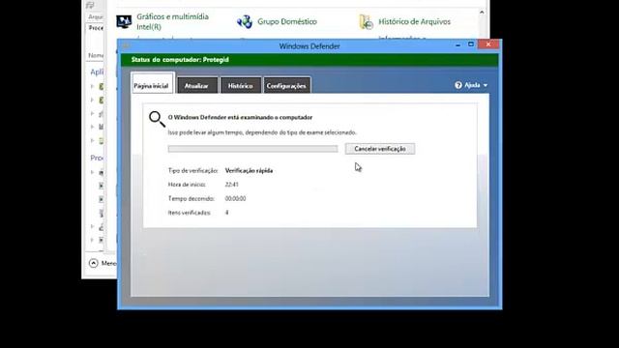Click the 'Tempo decorrido:' label
The width and height of the screenshot is (619, 348).
pos(192,198)
